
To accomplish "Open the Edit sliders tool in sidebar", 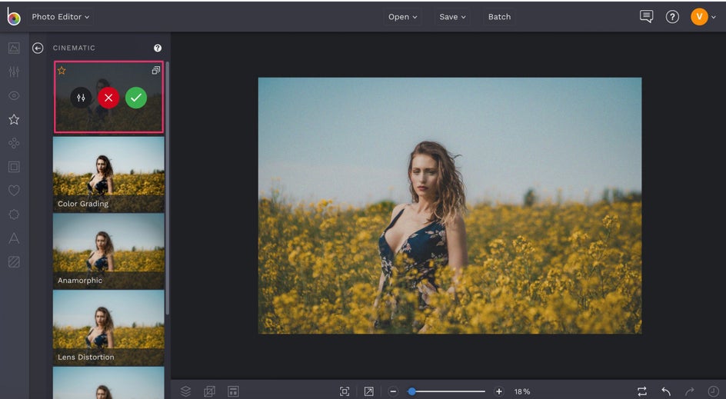I will point(14,72).
